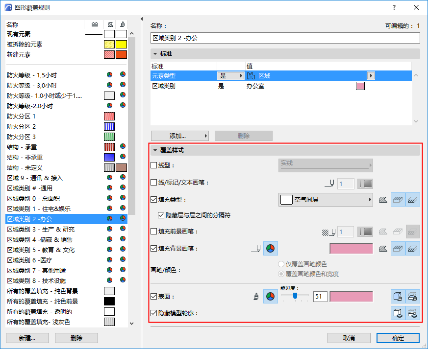Open the 实线 line type dropdown

[x=326, y=165]
